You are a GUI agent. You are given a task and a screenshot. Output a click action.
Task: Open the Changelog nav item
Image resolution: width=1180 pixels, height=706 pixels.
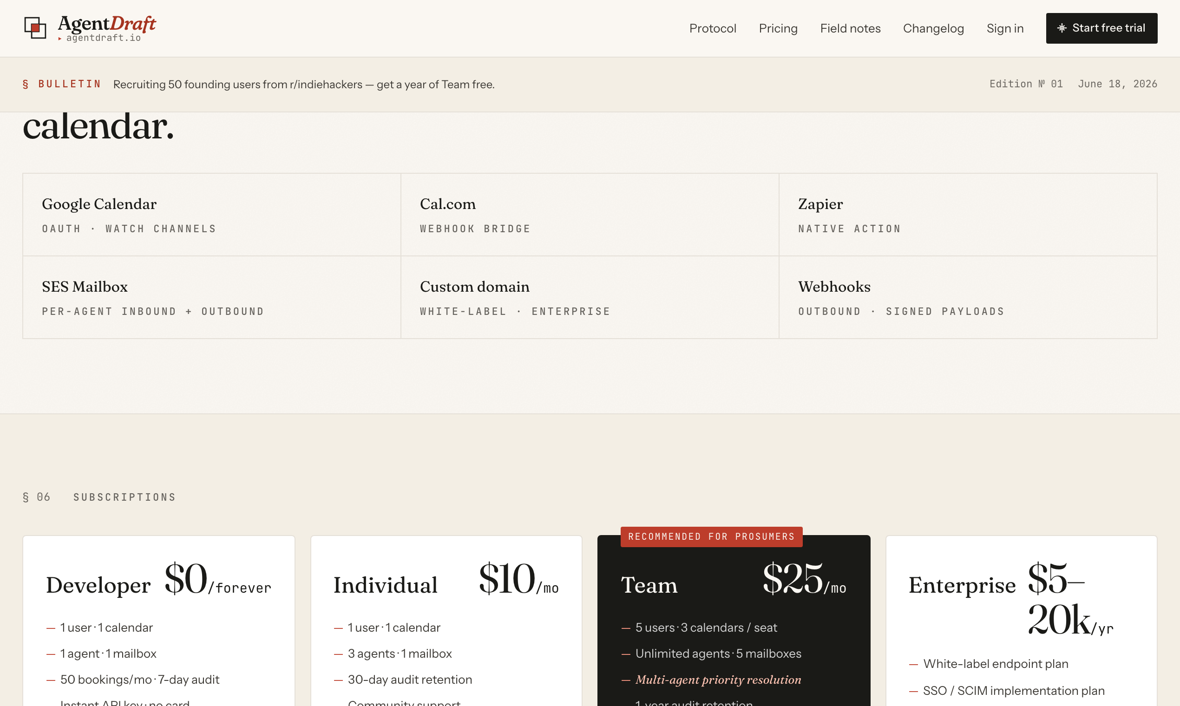(x=933, y=28)
